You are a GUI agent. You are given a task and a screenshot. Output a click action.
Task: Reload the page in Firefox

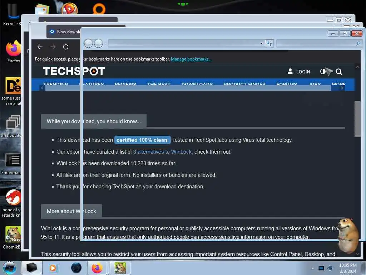[x=66, y=47]
